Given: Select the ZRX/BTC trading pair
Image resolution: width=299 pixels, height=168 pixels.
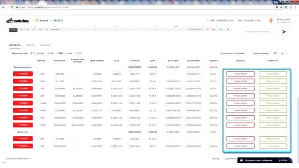Looking at the screenshot, I should point(58,21).
